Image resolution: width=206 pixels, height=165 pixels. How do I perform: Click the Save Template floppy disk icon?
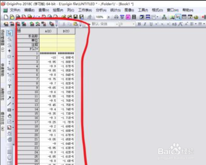click(x=82, y=17)
